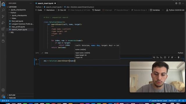Open find_ball.ipynb file
The image size is (186, 104).
pos(17,21)
